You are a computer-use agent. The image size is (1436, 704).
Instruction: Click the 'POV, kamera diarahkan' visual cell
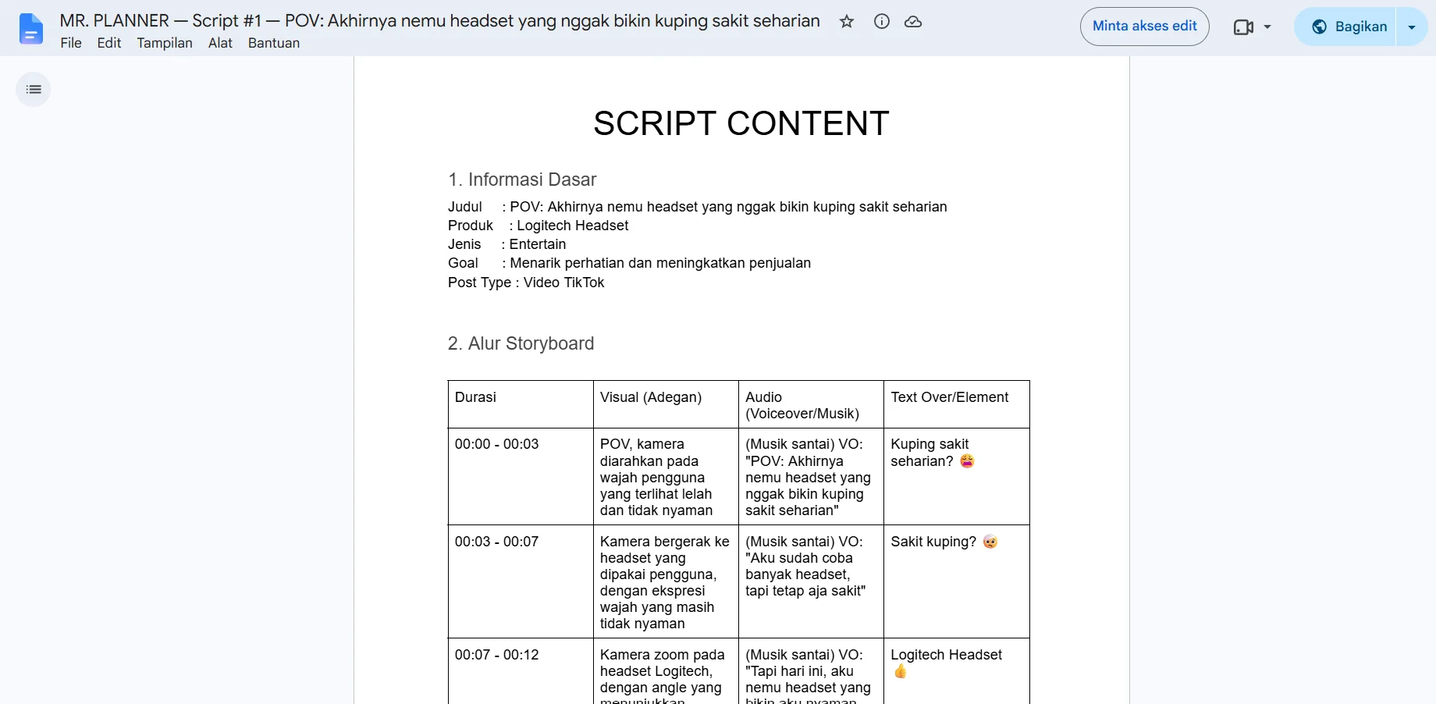[x=666, y=476]
